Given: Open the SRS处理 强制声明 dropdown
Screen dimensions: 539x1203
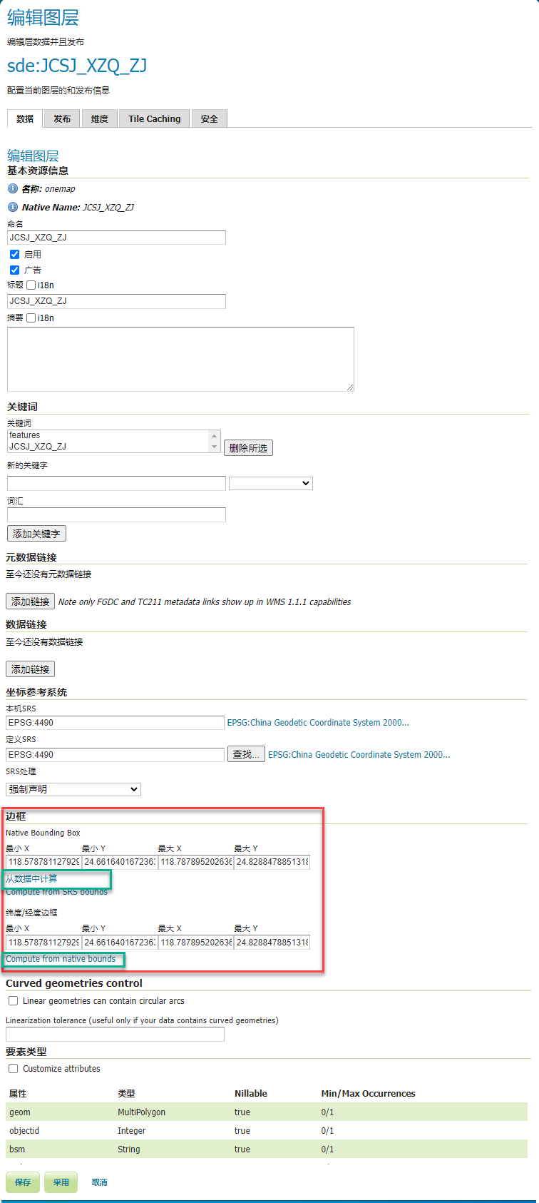Looking at the screenshot, I should click(x=73, y=789).
